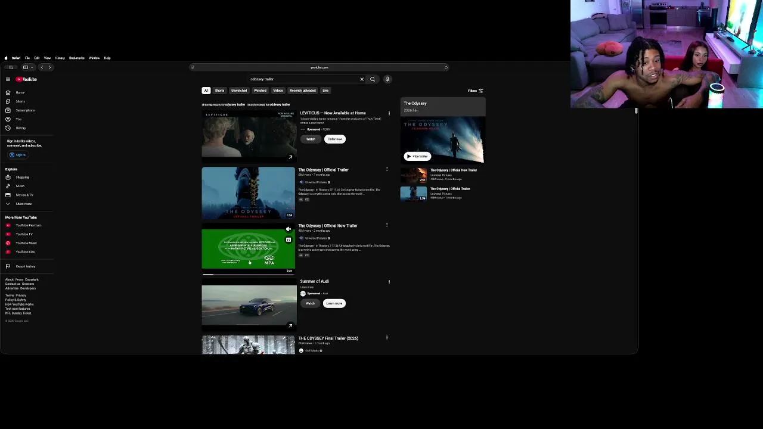Image resolution: width=763 pixels, height=429 pixels.
Task: Select the Shorts filter chip
Action: (220, 91)
